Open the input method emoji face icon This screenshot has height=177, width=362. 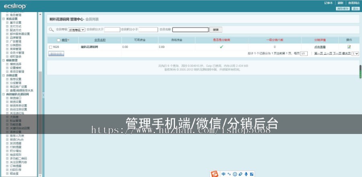pyautogui.click(x=235, y=174)
